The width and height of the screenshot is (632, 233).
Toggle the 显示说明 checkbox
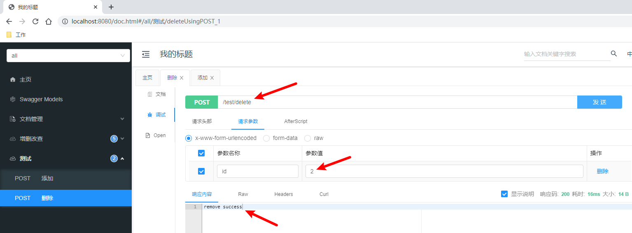point(504,194)
